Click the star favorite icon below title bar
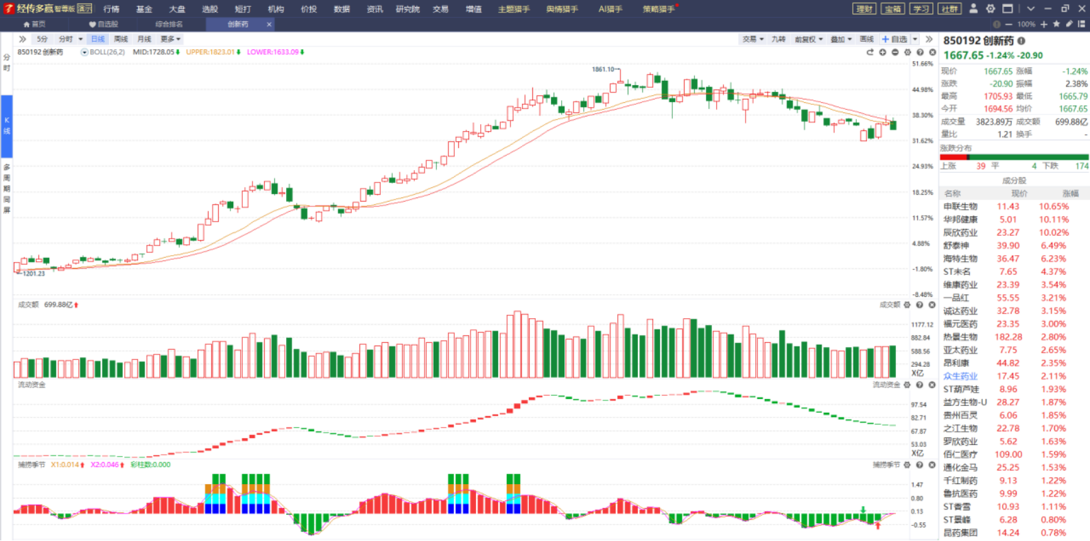The image size is (1090, 541). (x=1056, y=24)
